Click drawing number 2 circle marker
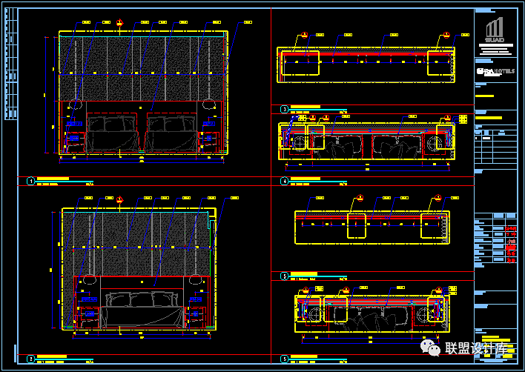 [30, 359]
